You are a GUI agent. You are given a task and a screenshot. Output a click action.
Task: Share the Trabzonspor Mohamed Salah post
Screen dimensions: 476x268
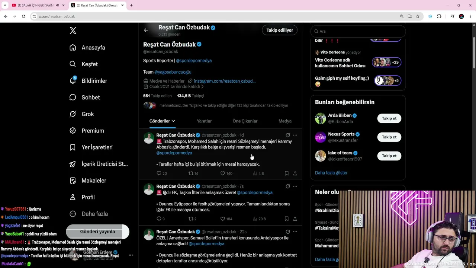point(295,173)
